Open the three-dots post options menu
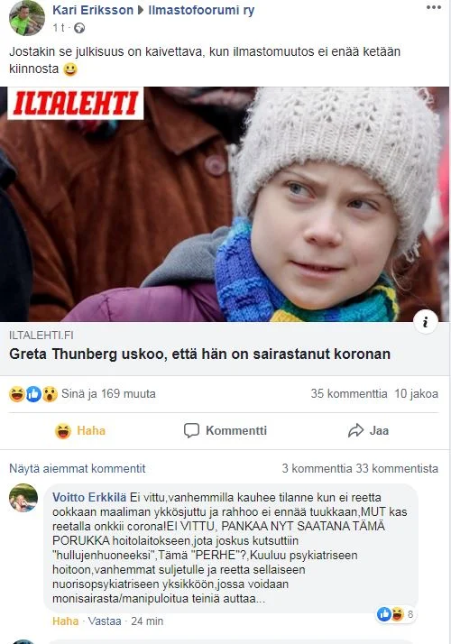 [433, 7]
